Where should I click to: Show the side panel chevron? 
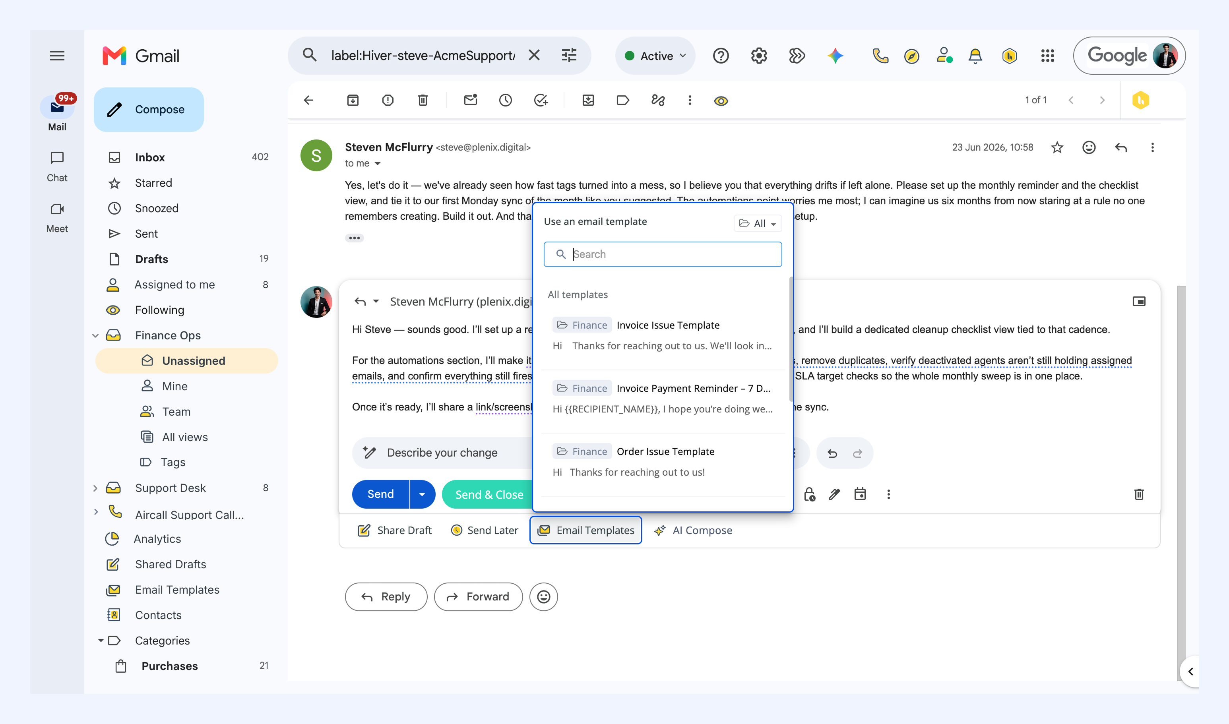click(x=1190, y=672)
